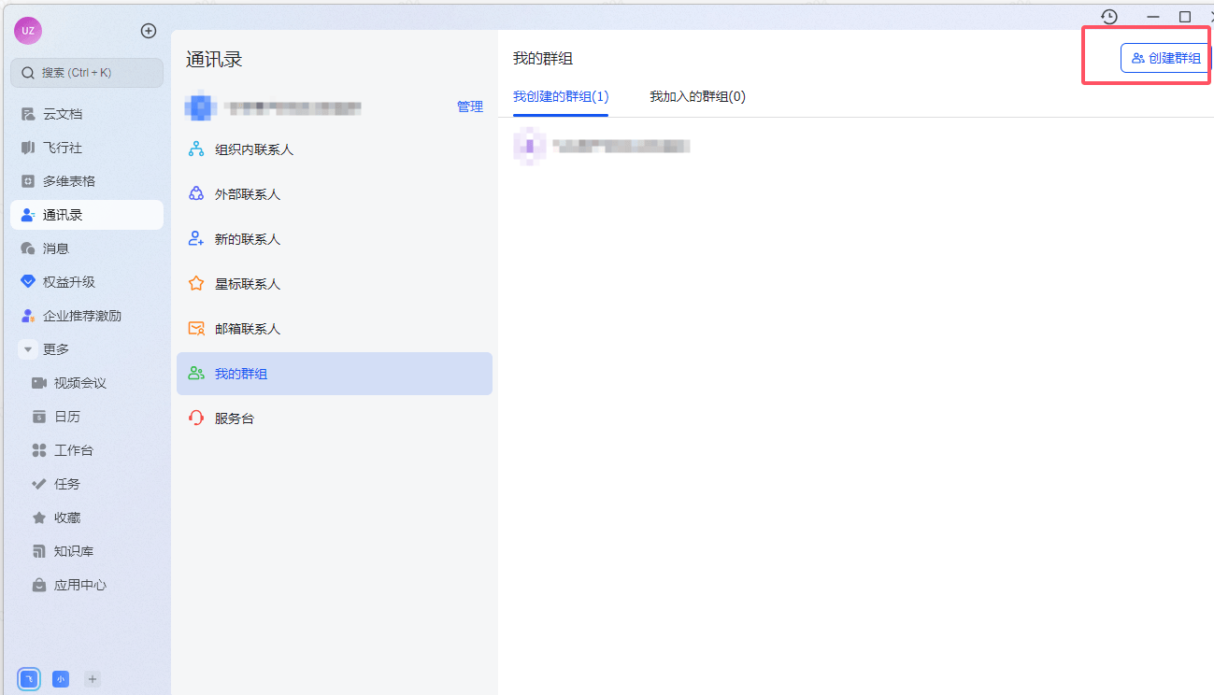
Task: Open 消息 messages in sidebar
Action: pos(56,248)
